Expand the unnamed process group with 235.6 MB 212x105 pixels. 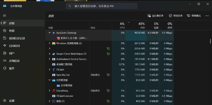point(50,48)
